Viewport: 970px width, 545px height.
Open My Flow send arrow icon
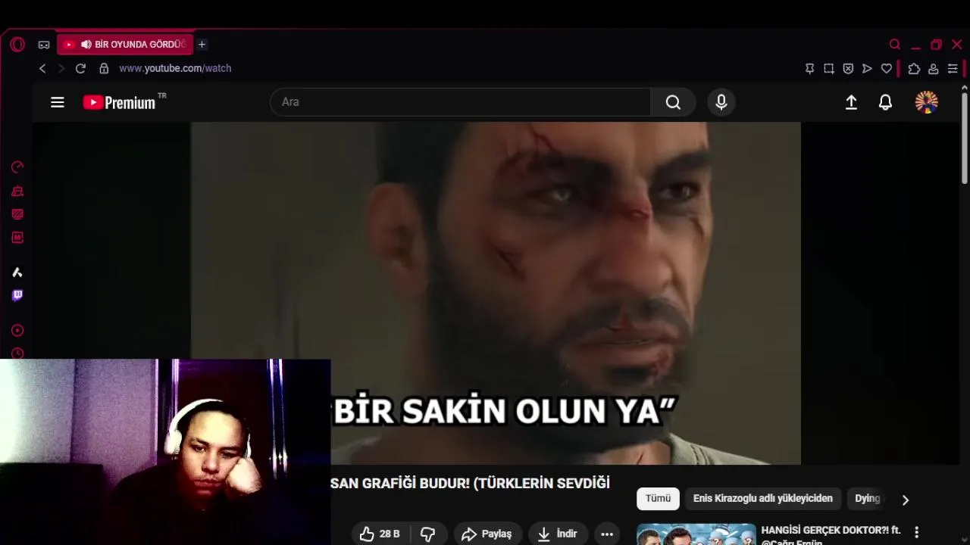tap(867, 69)
